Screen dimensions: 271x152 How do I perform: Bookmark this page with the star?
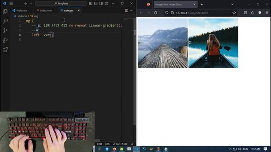[x=234, y=13]
